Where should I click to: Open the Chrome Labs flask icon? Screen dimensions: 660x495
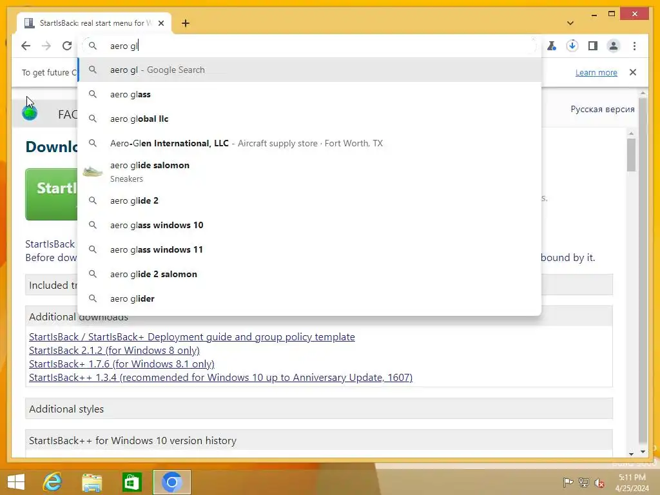tap(552, 46)
